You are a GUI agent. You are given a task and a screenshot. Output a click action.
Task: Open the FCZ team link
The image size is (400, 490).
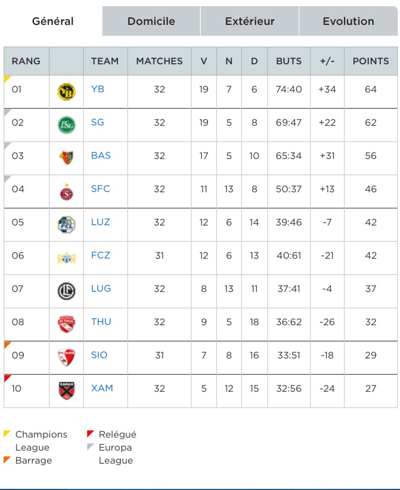coord(101,255)
